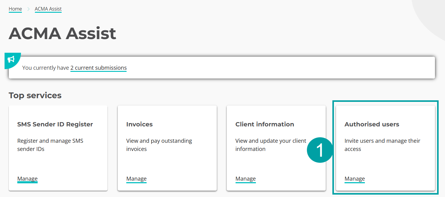Image resolution: width=445 pixels, height=197 pixels.
Task: Click the notification banner area
Action: [222, 67]
